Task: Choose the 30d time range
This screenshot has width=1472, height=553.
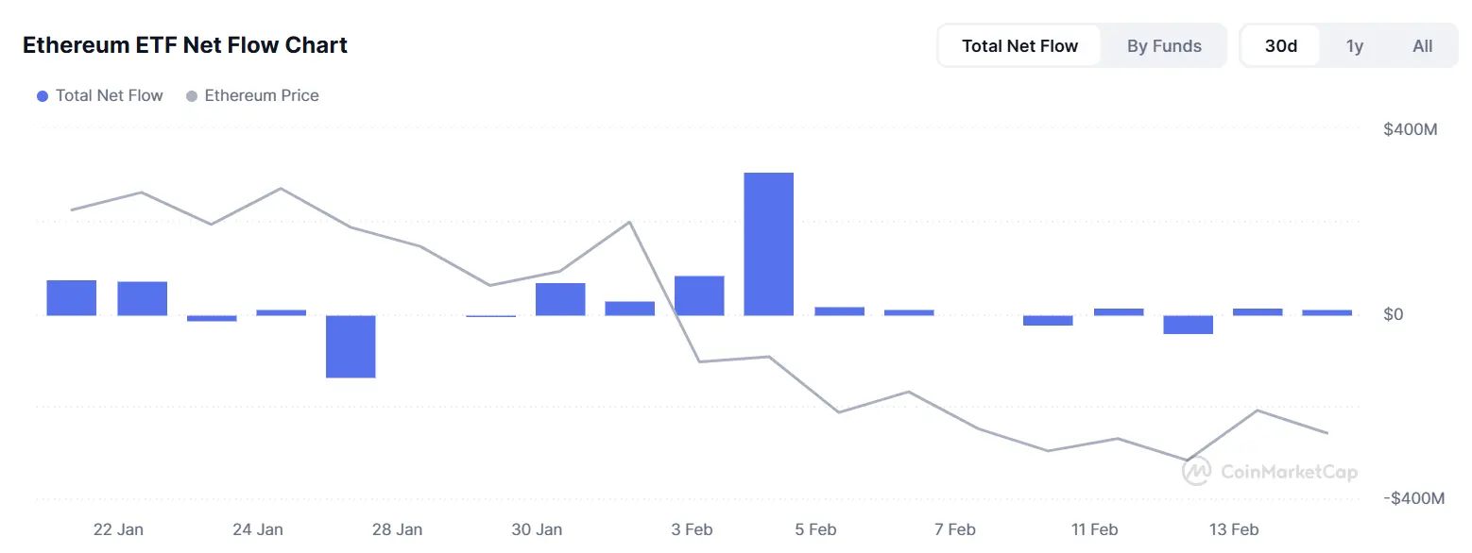Action: pyautogui.click(x=1280, y=46)
